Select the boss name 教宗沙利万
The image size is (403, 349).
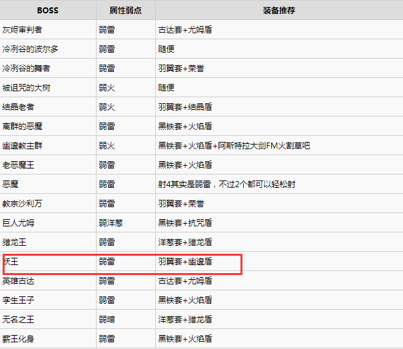click(23, 204)
